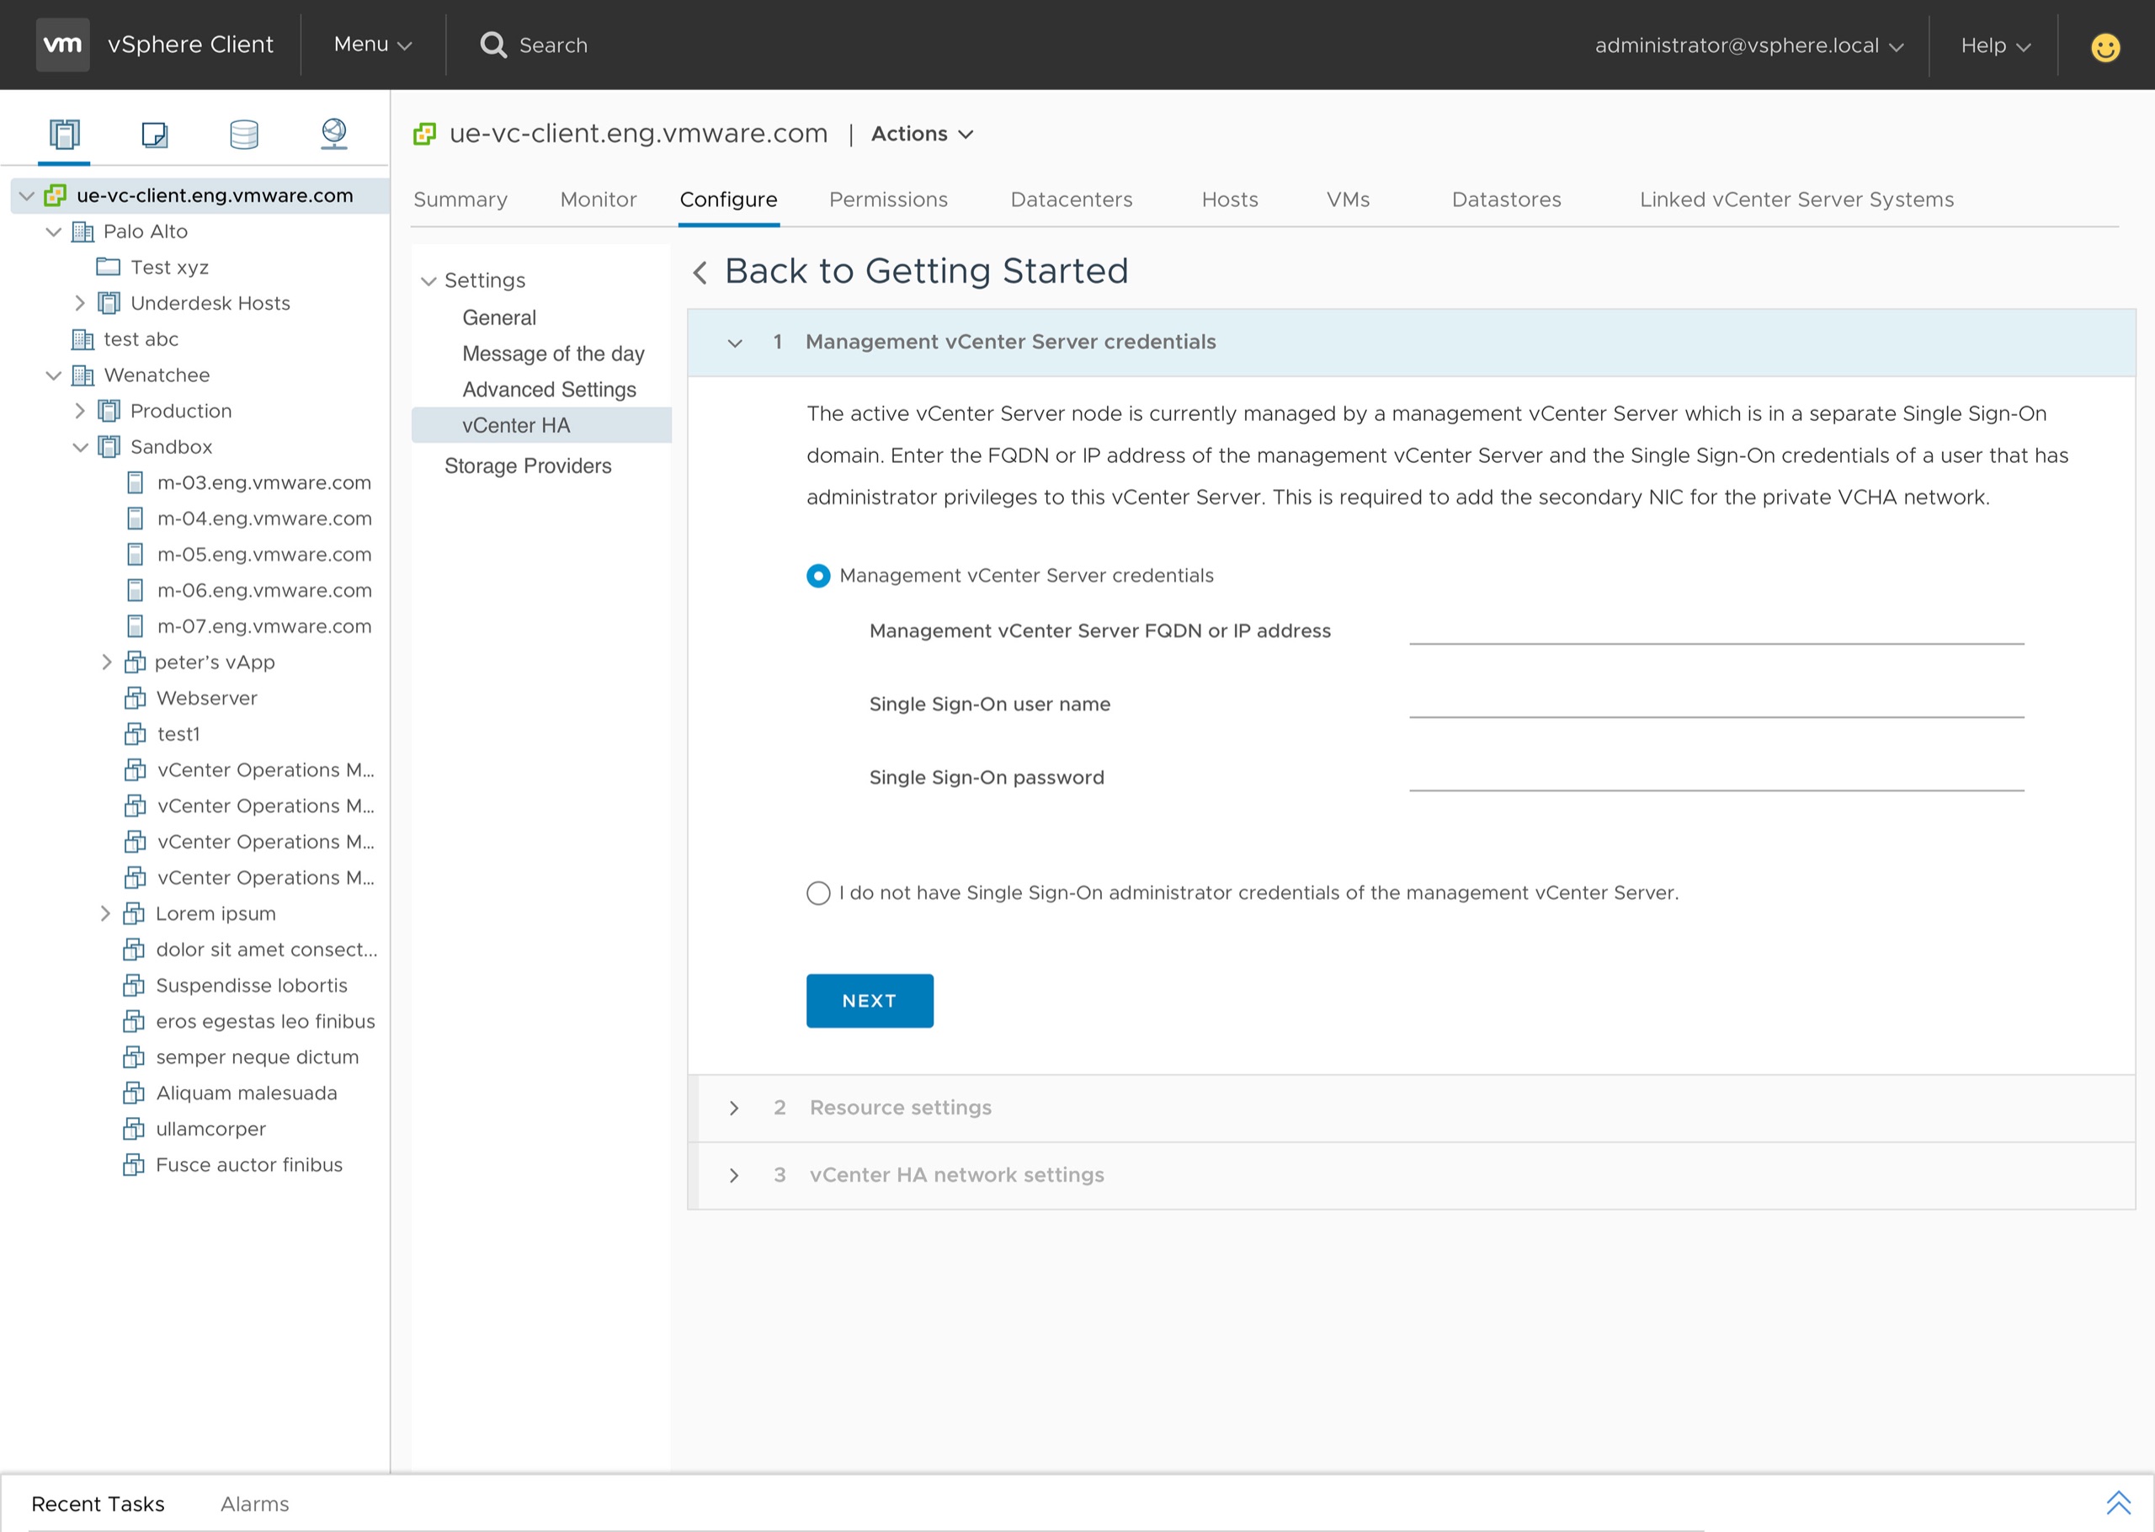Click the Production cluster icon
This screenshot has height=1532, width=2155.
click(109, 412)
